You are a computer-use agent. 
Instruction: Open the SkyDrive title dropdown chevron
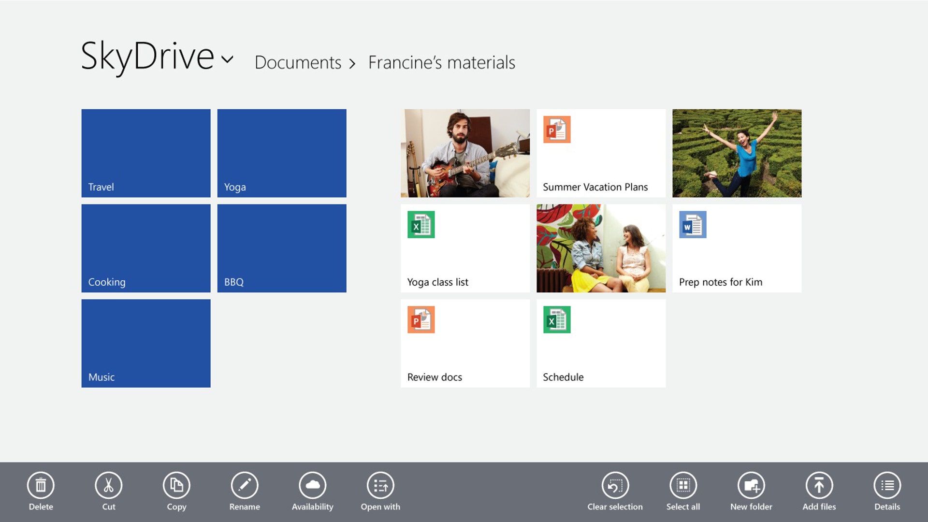[226, 60]
